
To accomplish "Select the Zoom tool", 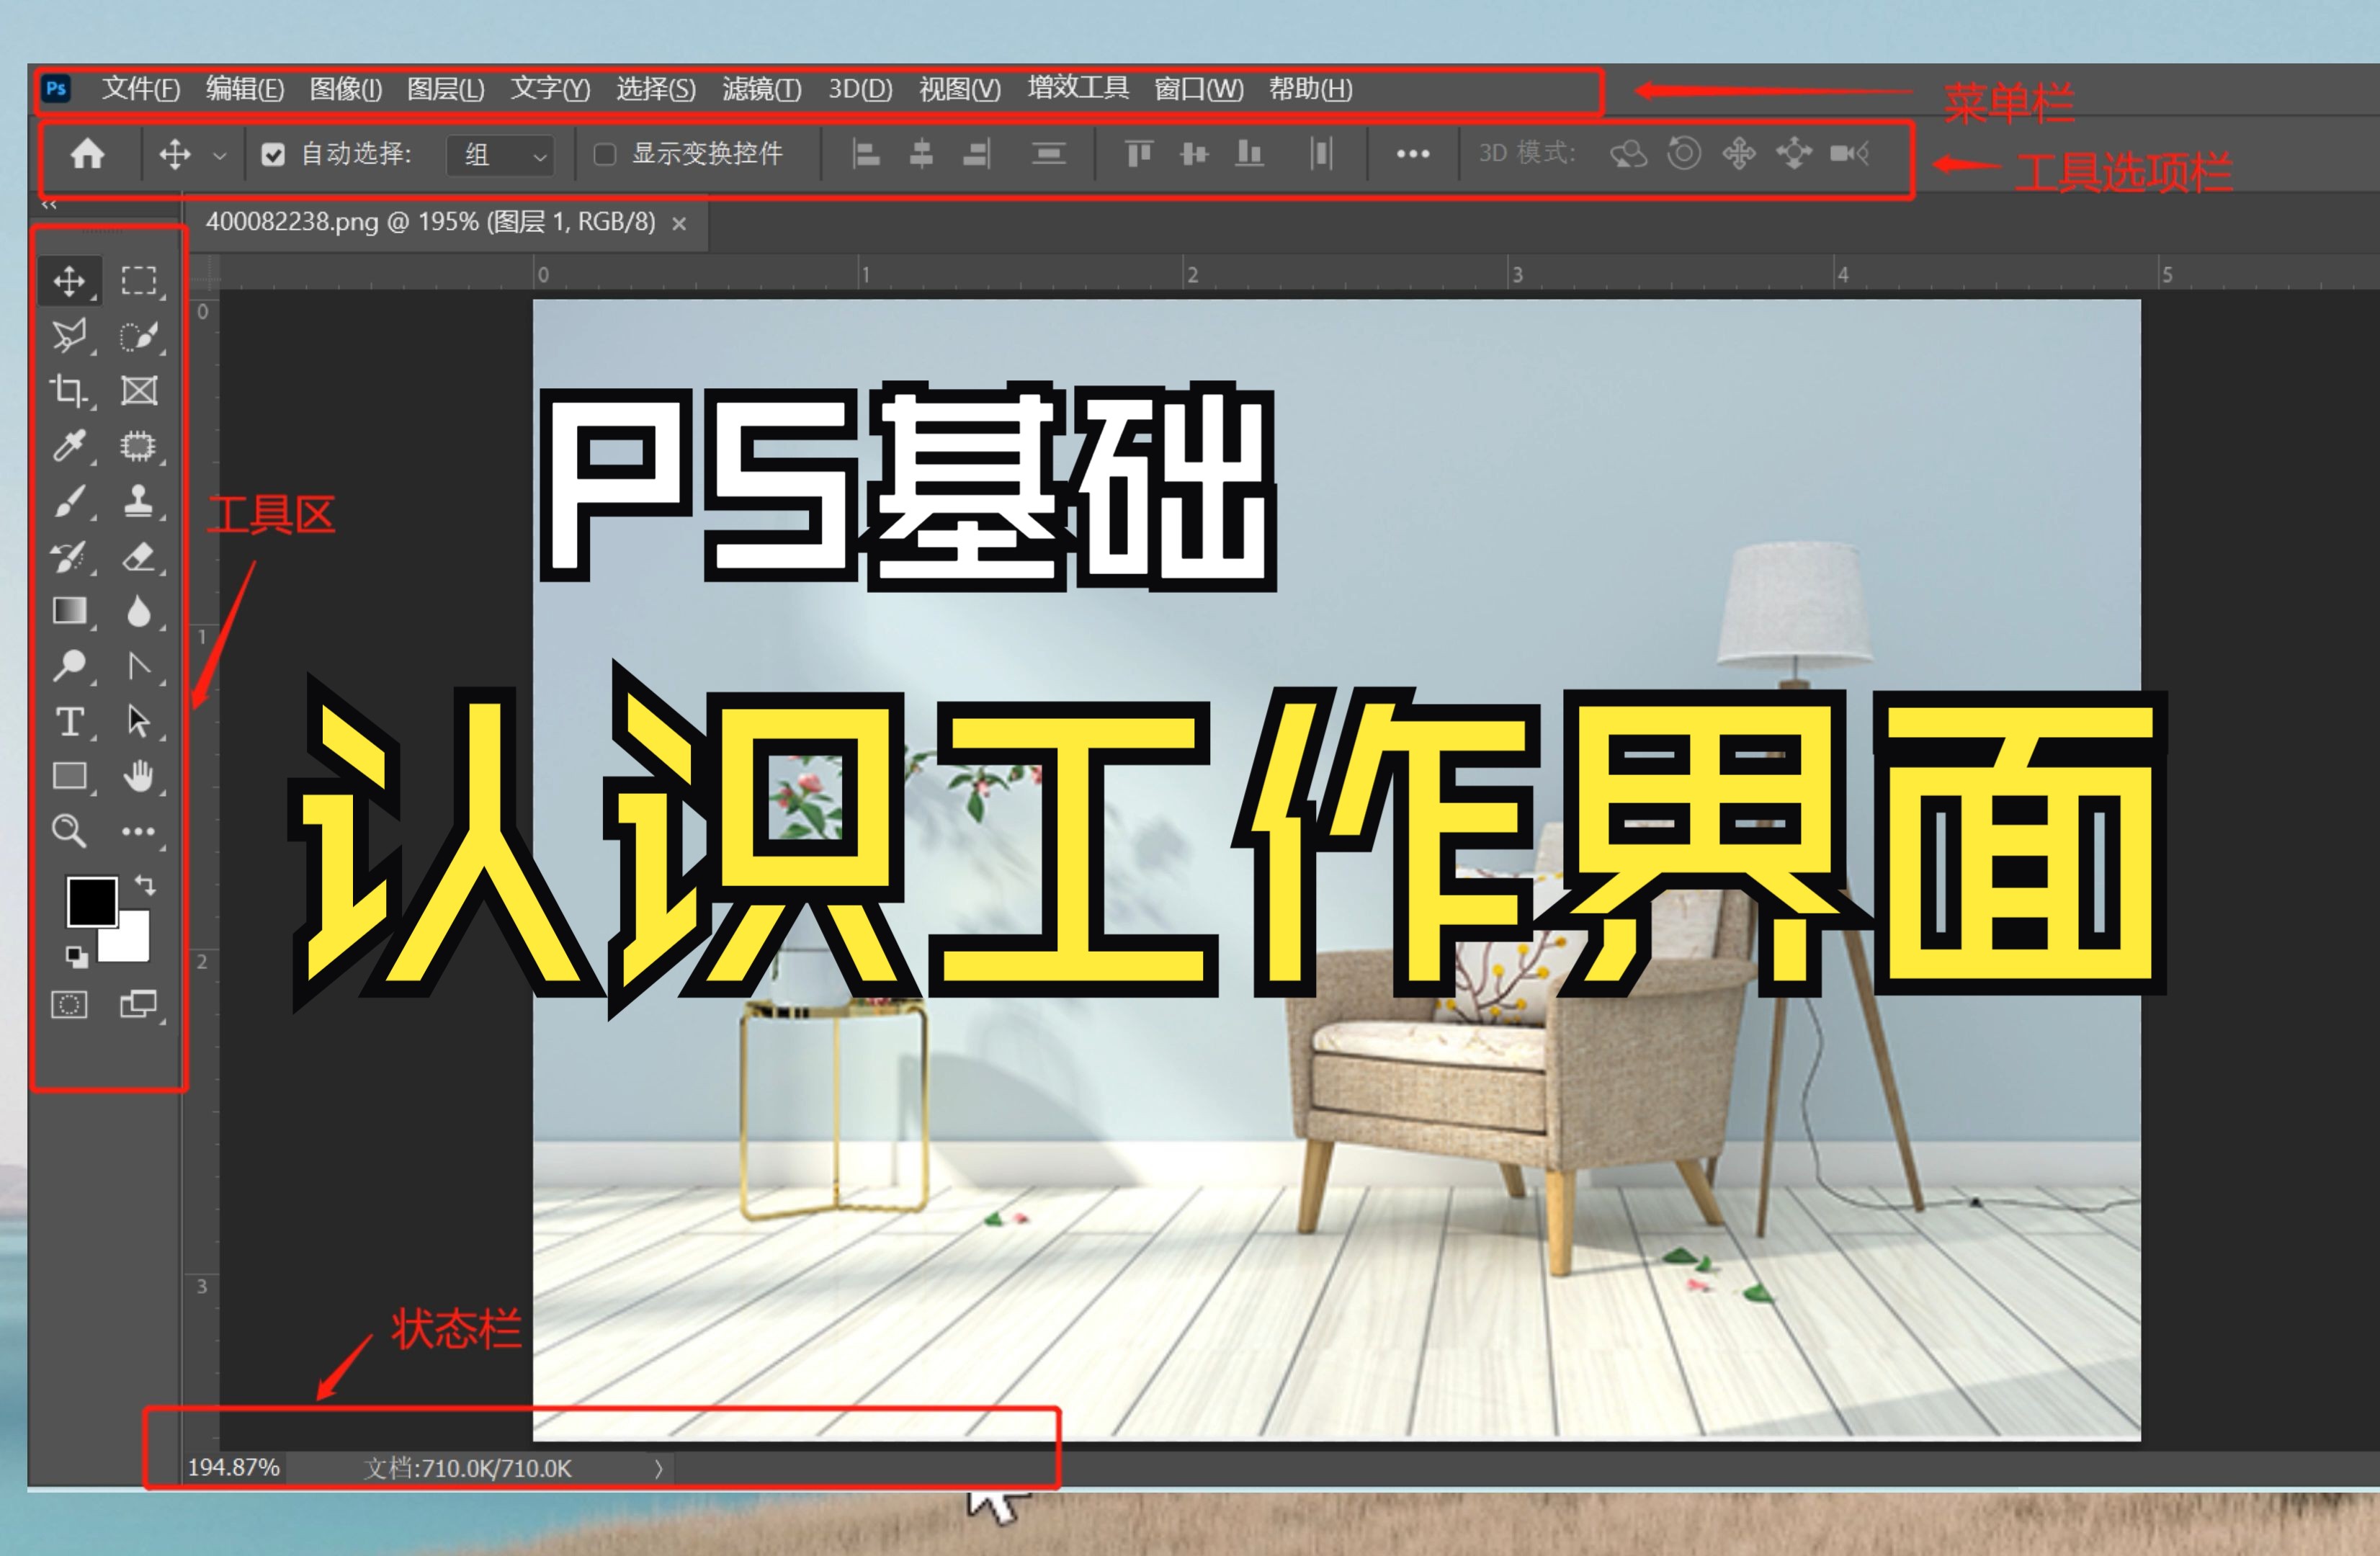I will (70, 831).
